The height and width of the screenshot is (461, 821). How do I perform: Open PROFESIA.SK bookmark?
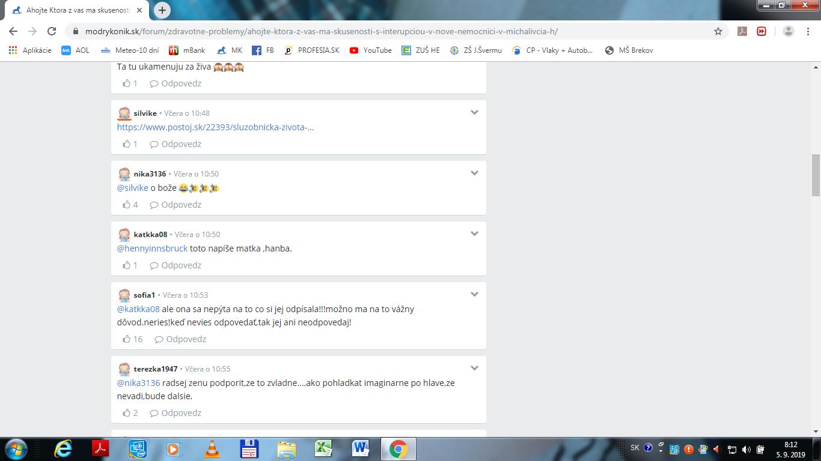(x=312, y=50)
